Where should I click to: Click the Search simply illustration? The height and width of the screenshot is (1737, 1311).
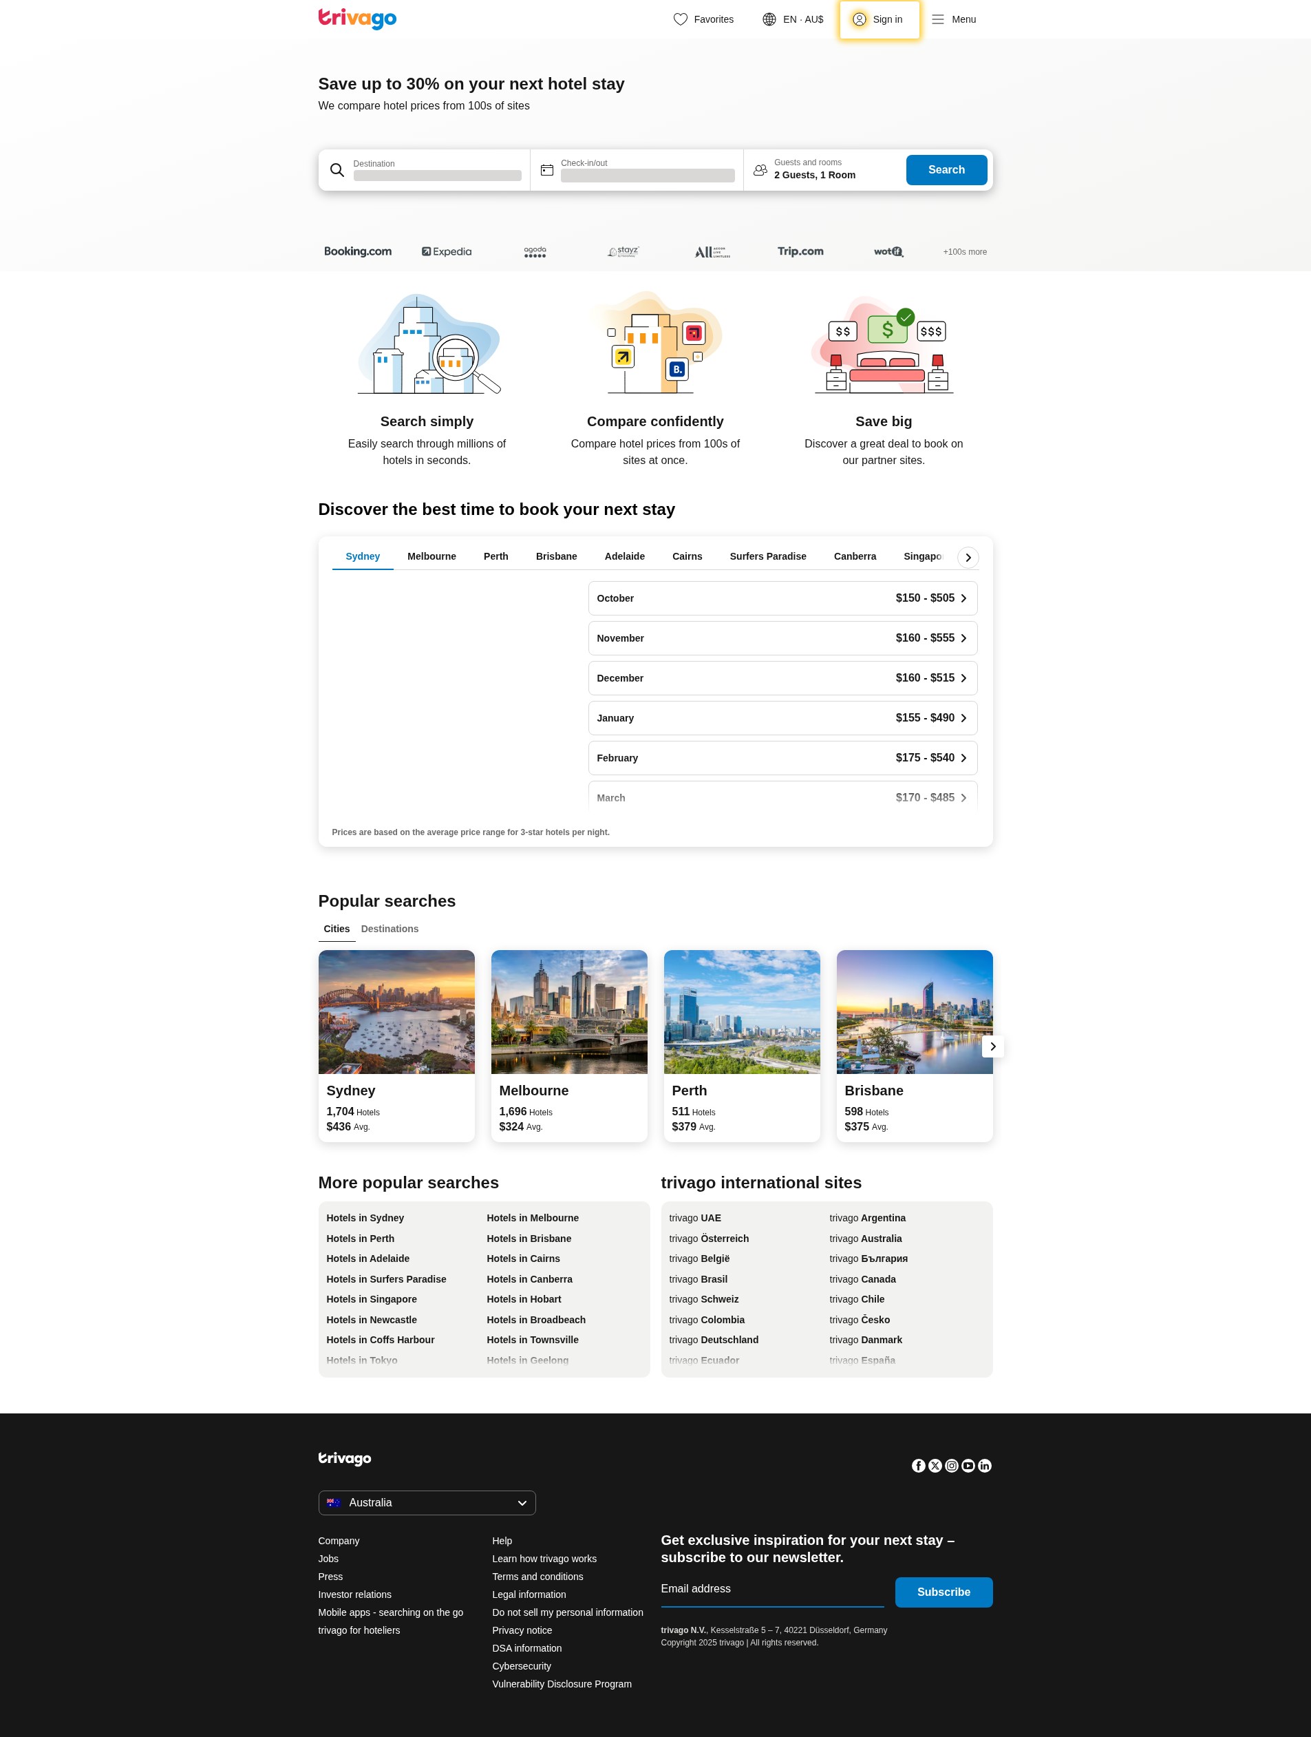429,344
